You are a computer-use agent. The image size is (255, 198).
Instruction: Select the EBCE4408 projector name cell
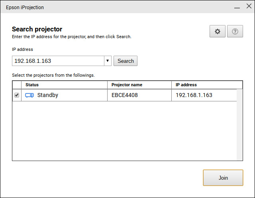[139, 95]
